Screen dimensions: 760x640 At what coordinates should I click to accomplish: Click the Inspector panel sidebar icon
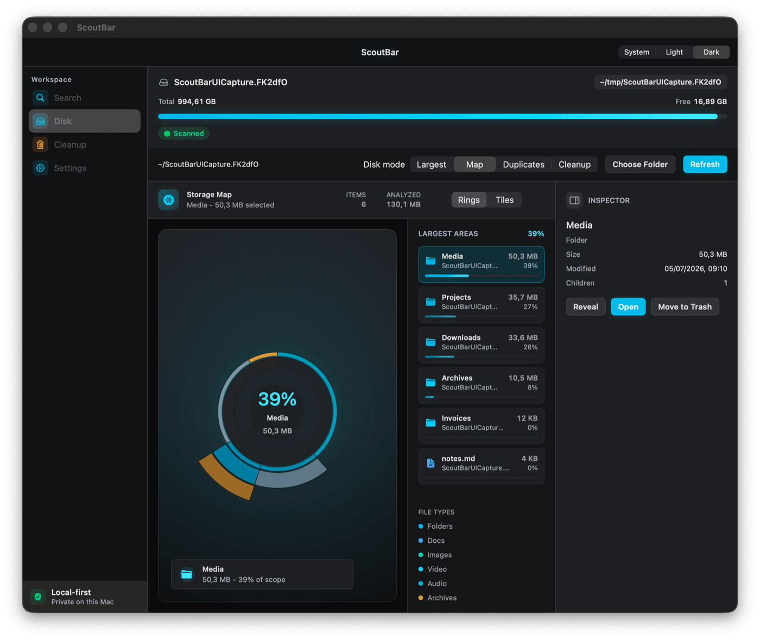(574, 200)
